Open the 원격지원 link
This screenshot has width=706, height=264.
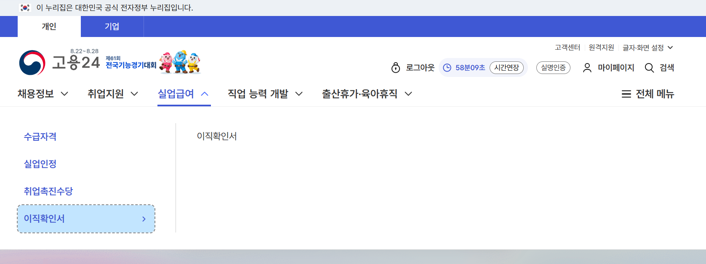pos(601,48)
